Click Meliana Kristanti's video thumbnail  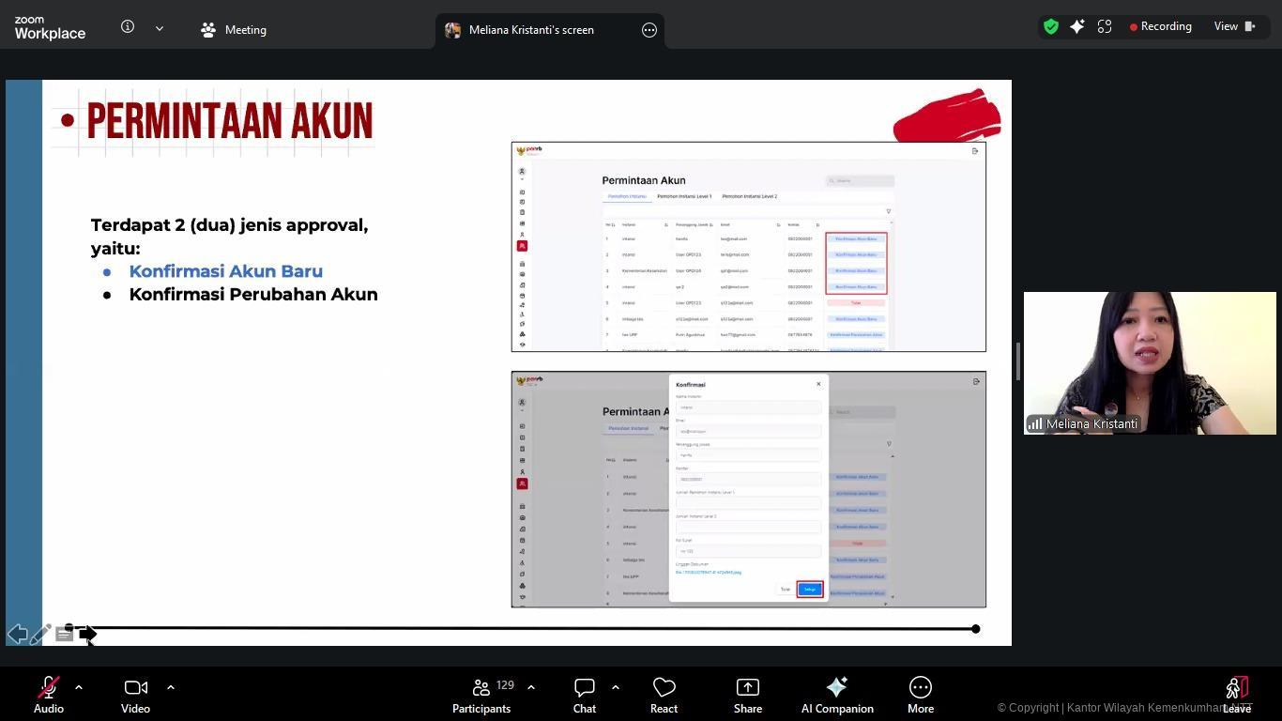point(1149,362)
